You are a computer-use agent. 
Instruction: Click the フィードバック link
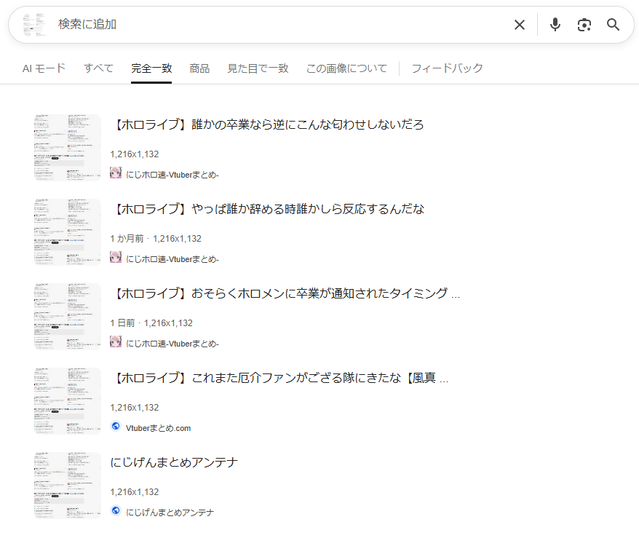point(447,68)
